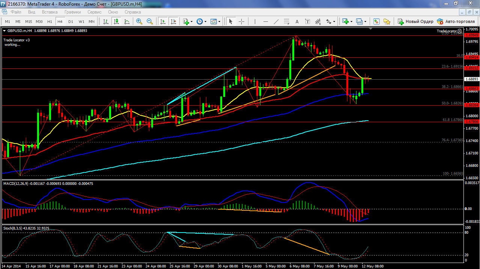Select the text tool (A)
Viewport: 480px width, 269px height.
[x=297, y=21]
